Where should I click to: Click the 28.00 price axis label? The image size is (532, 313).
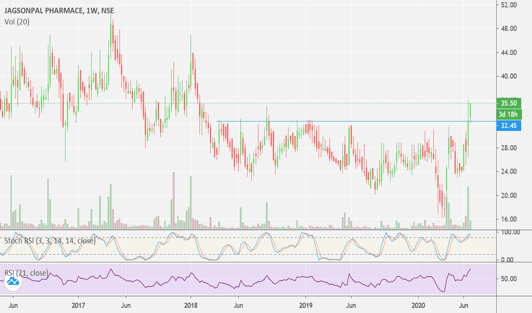click(509, 148)
